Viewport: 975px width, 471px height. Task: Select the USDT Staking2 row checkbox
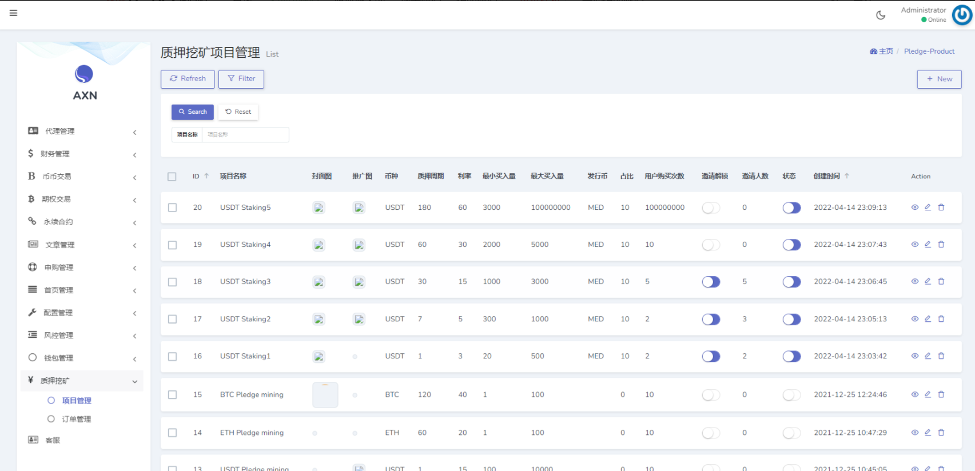point(172,319)
